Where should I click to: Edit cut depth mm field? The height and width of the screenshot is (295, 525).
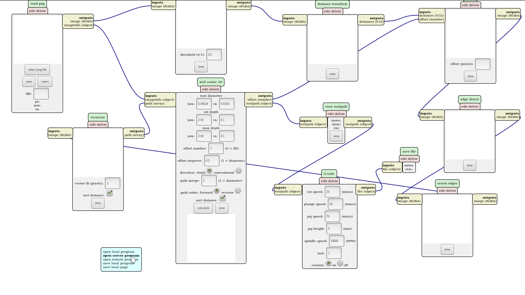pos(204,120)
